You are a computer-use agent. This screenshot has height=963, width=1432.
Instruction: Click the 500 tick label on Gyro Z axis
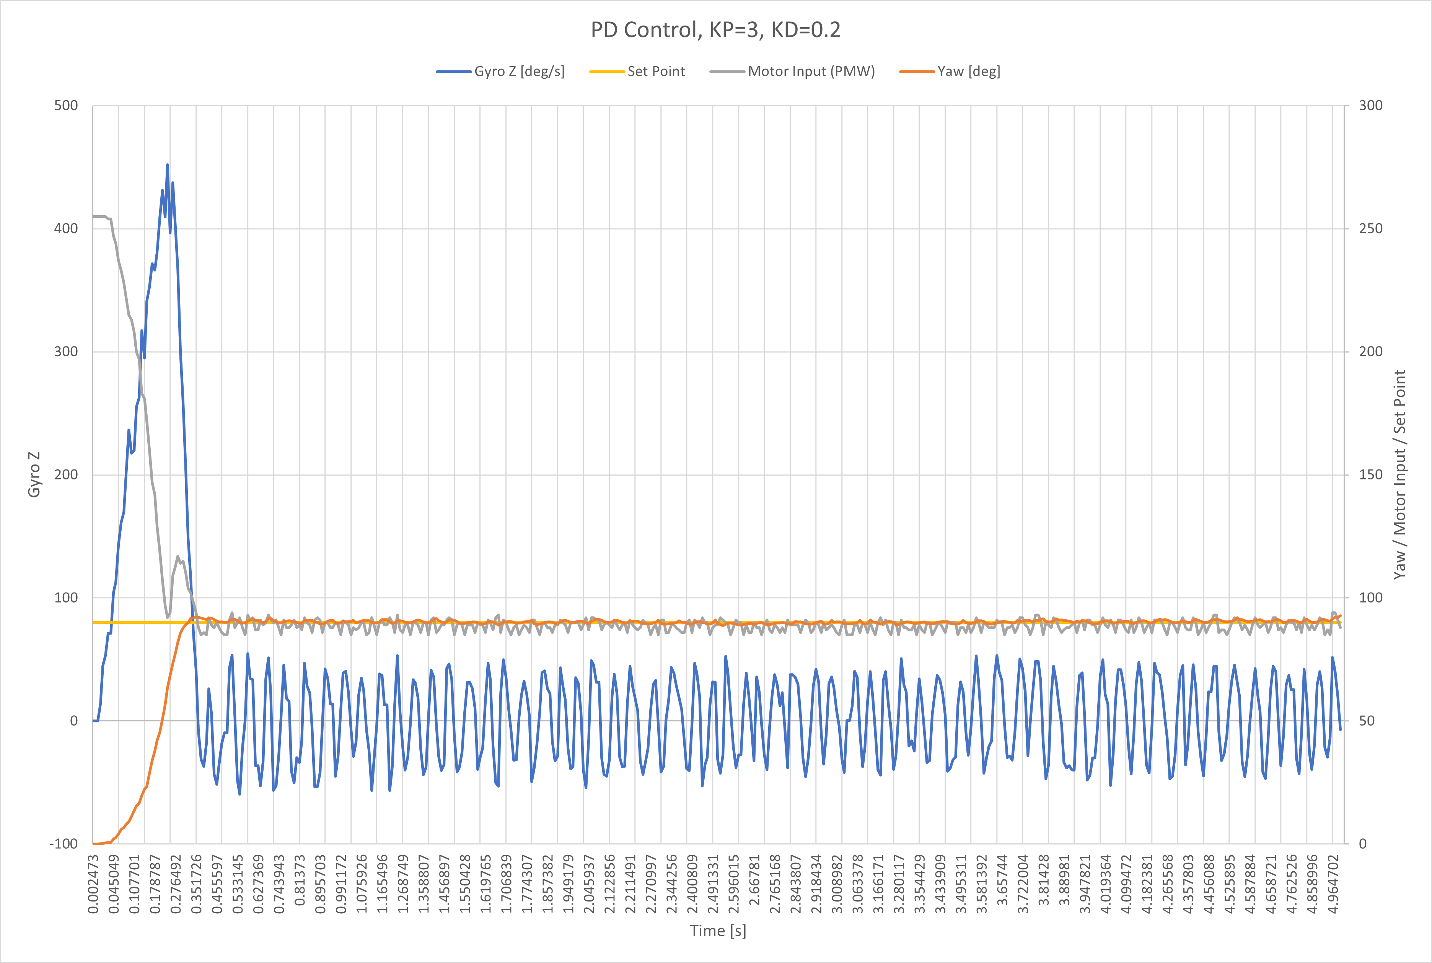[66, 105]
